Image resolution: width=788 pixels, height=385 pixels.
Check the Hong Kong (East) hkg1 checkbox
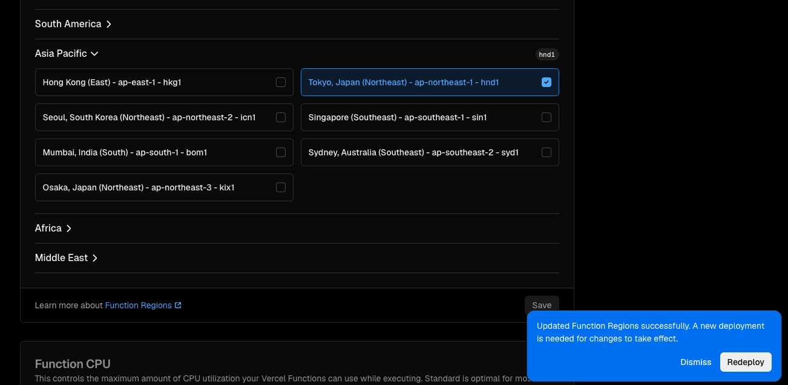pyautogui.click(x=281, y=82)
